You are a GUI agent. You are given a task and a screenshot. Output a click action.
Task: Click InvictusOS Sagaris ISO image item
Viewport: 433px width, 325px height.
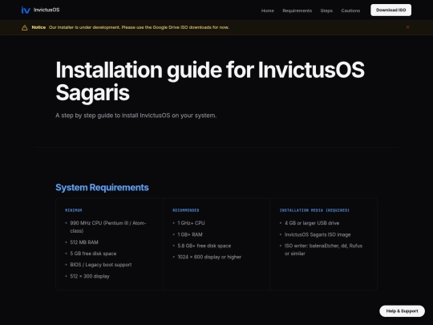318,234
